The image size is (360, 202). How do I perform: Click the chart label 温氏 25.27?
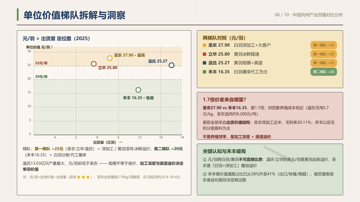[x=158, y=61]
